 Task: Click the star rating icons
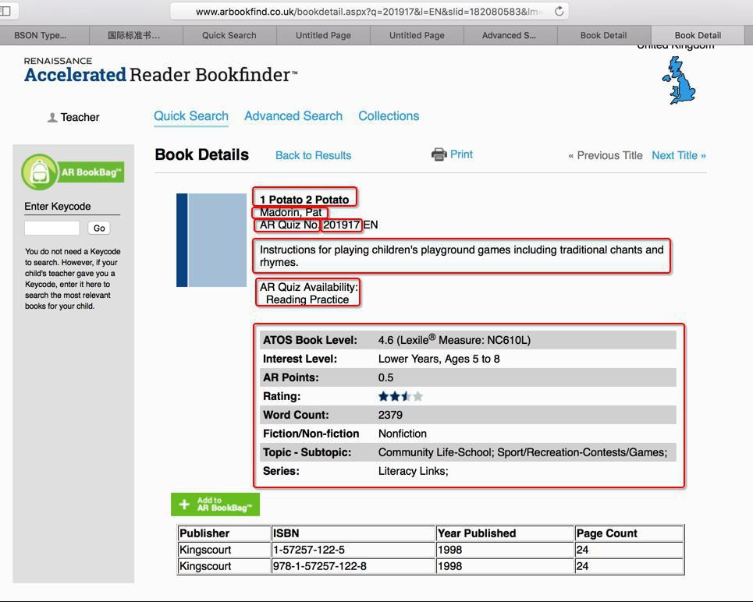400,396
